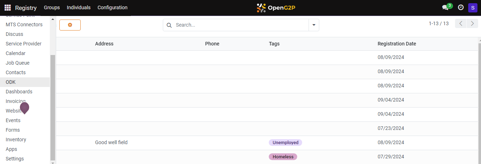Screen dimensions: 481x164
Task: Sort by Registration Date column header
Action: pos(397,44)
